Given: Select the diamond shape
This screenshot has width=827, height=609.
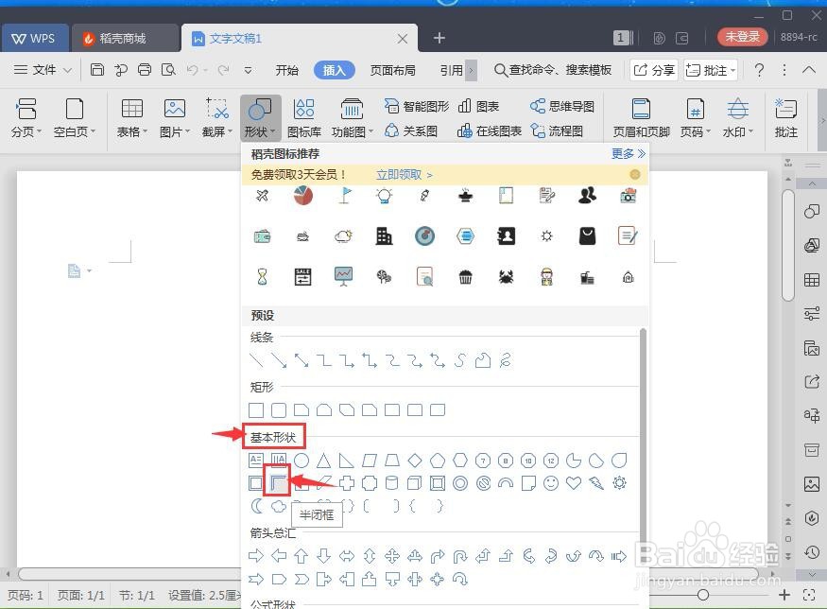Looking at the screenshot, I should point(415,461).
